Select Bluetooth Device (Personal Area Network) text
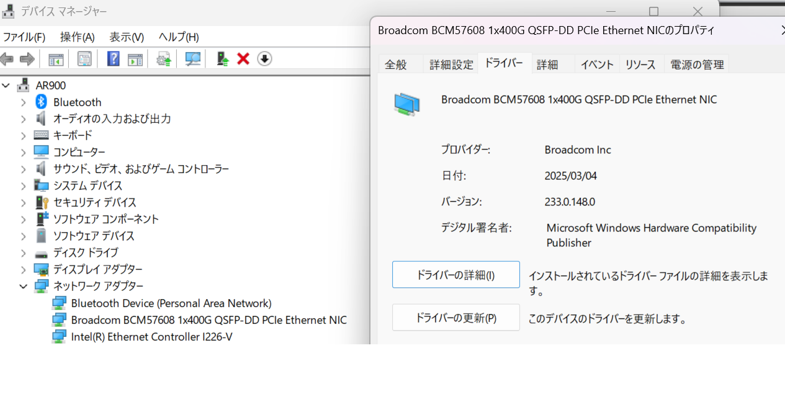This screenshot has height=402, width=785. (171, 303)
